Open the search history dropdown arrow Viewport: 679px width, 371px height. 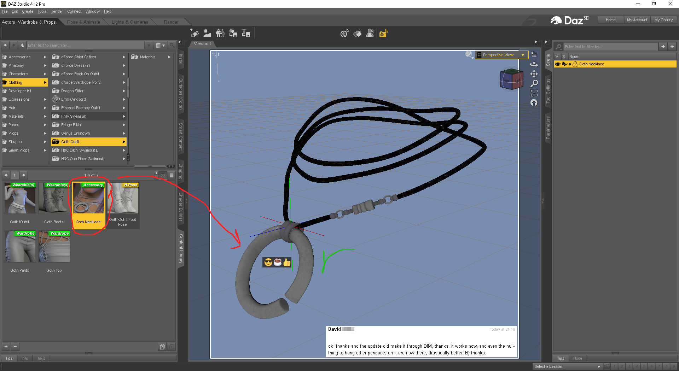point(149,45)
